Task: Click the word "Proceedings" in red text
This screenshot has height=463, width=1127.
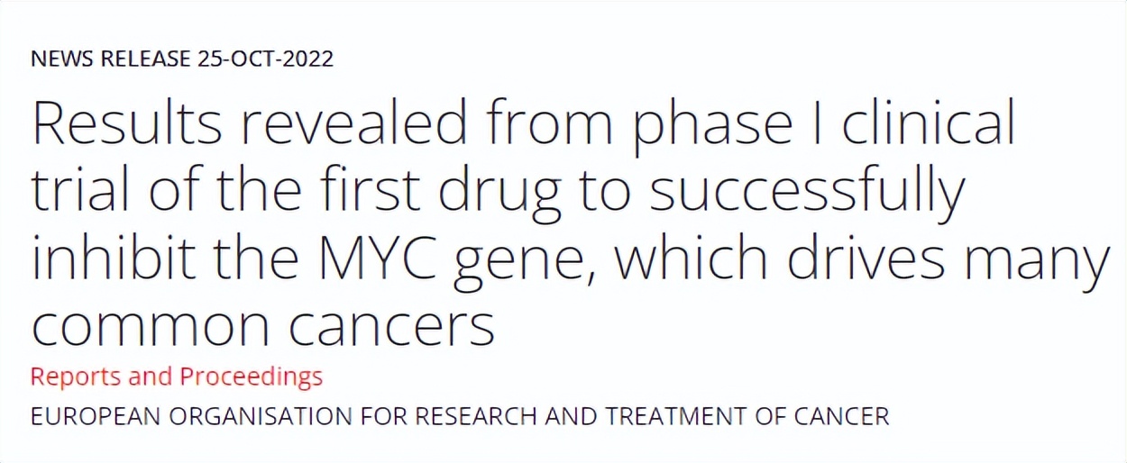Action: pyautogui.click(x=251, y=377)
